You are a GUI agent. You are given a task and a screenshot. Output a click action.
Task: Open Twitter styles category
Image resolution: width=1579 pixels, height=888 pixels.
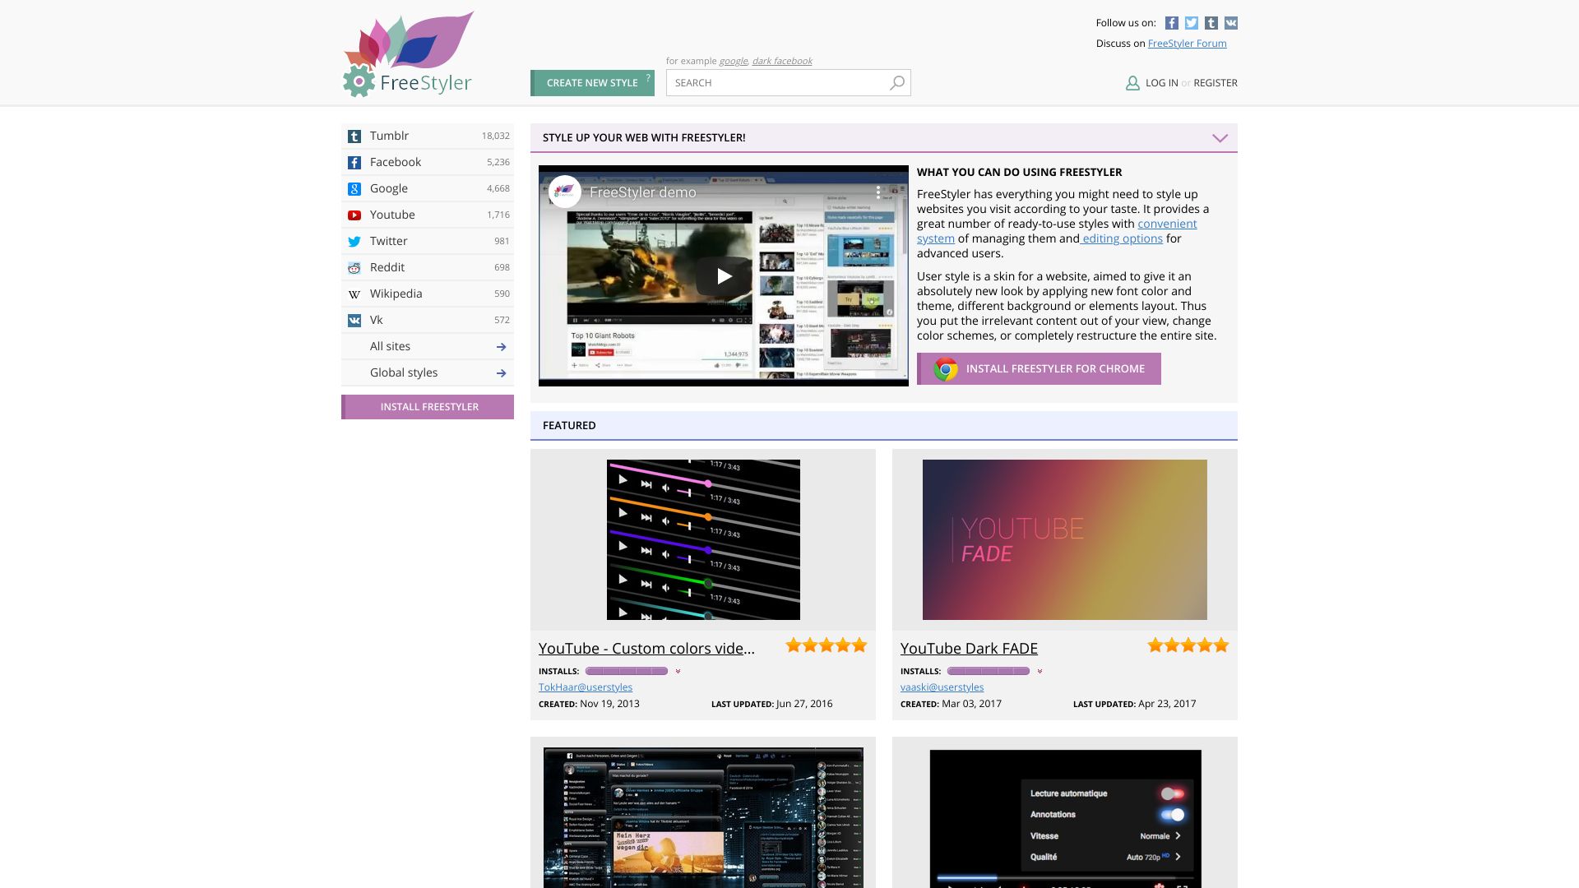pos(428,242)
